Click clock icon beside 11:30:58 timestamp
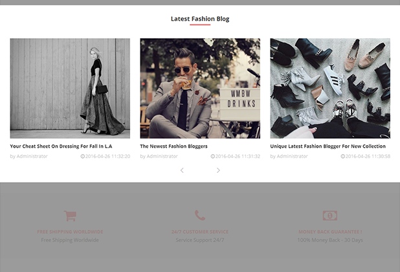The height and width of the screenshot is (272, 400). point(342,157)
